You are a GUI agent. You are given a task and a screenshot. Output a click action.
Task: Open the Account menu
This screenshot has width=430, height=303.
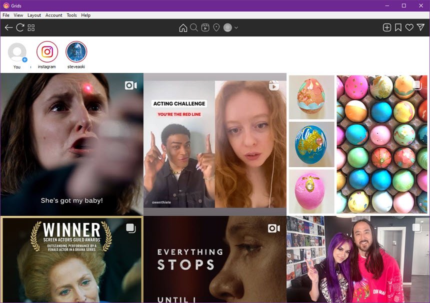(x=54, y=15)
